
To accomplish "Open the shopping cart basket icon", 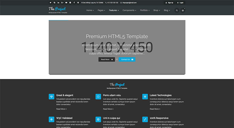I will [183, 10].
